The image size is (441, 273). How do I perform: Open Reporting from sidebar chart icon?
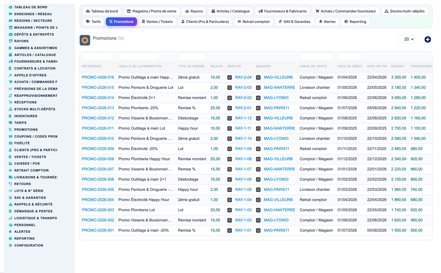[10, 238]
